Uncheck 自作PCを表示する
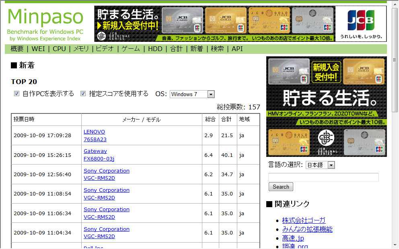This screenshot has width=399, height=249. pyautogui.click(x=16, y=93)
